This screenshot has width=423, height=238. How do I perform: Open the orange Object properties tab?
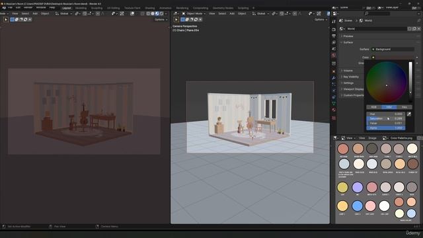[x=334, y=71]
